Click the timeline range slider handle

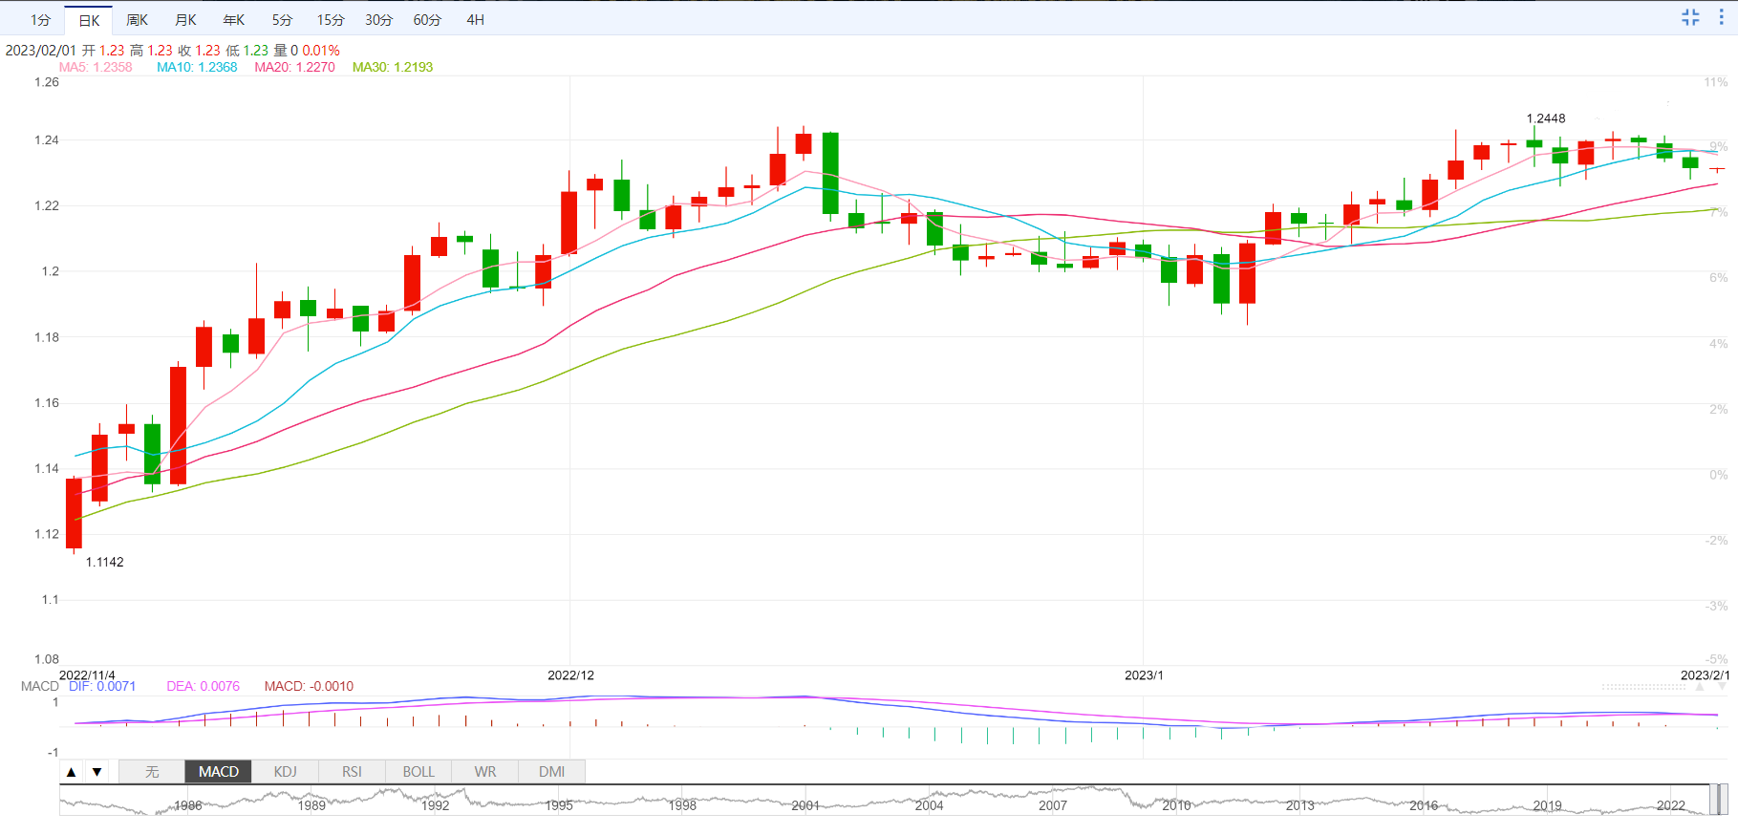[1718, 800]
